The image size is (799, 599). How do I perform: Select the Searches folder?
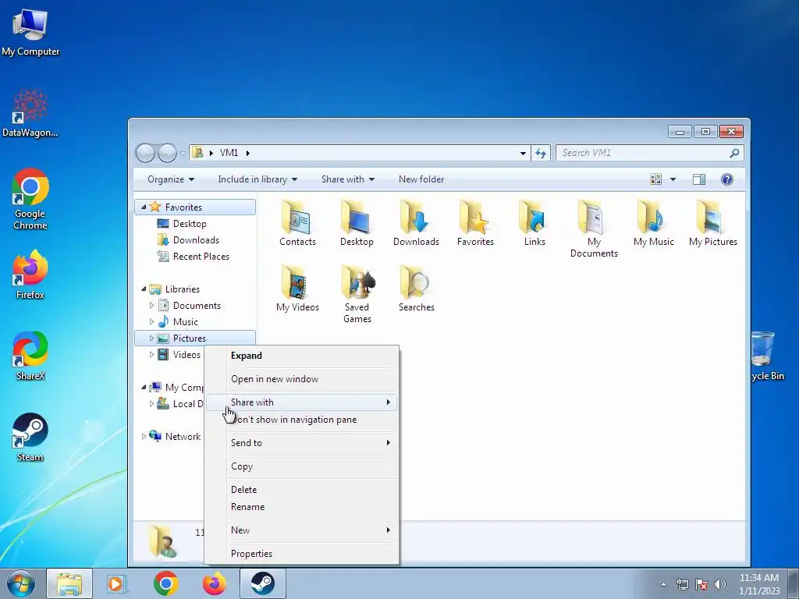click(x=416, y=289)
